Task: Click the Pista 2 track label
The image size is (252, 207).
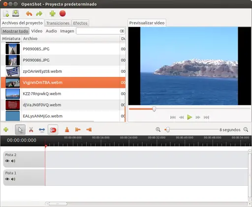Action: point(11,155)
